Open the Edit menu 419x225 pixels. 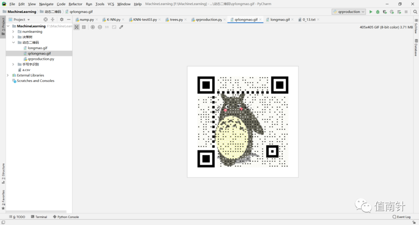pyautogui.click(x=21, y=4)
